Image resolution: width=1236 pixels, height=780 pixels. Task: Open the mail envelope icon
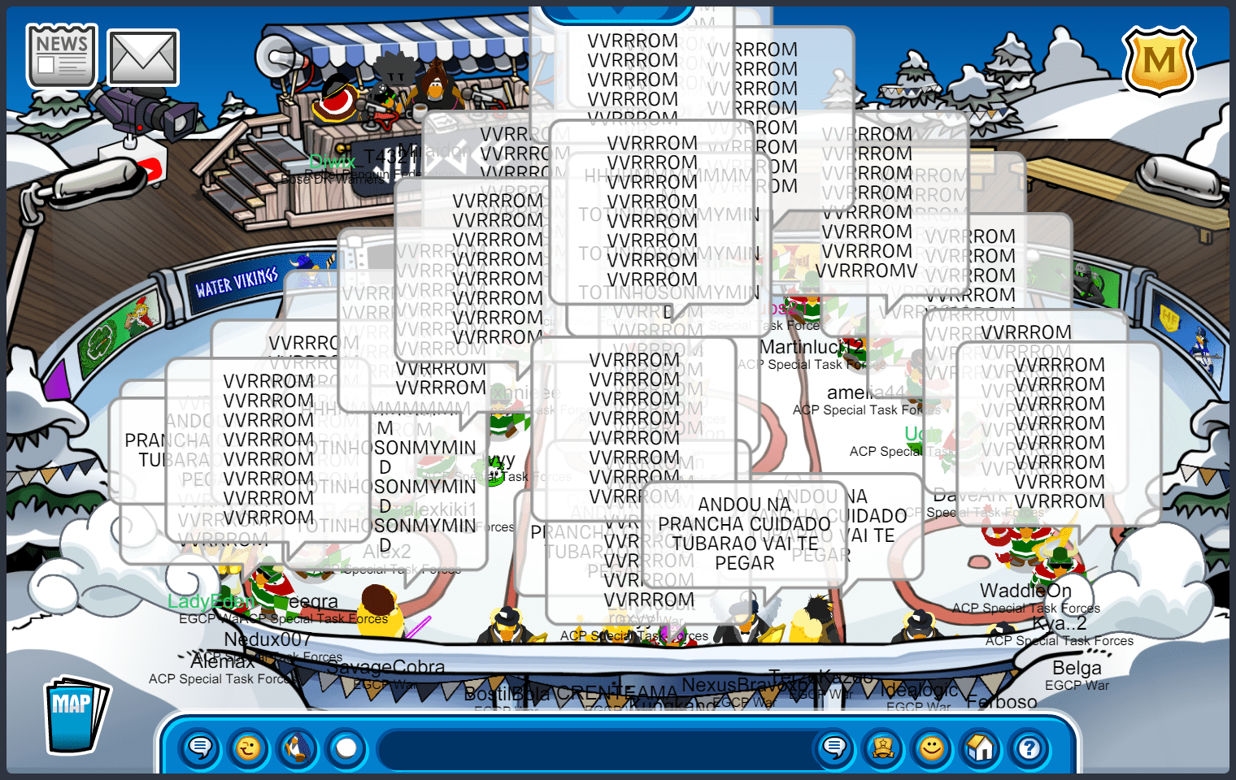(x=143, y=58)
